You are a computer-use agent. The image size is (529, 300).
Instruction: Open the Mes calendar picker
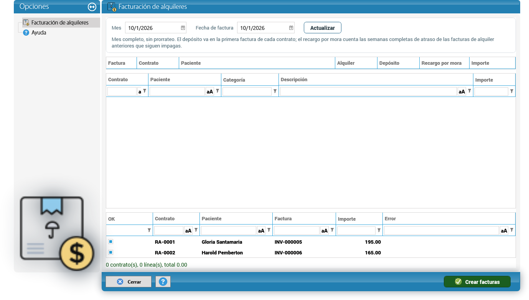(x=183, y=28)
